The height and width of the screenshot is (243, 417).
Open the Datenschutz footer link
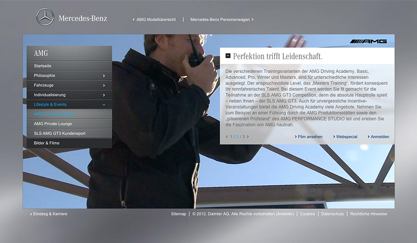332,214
